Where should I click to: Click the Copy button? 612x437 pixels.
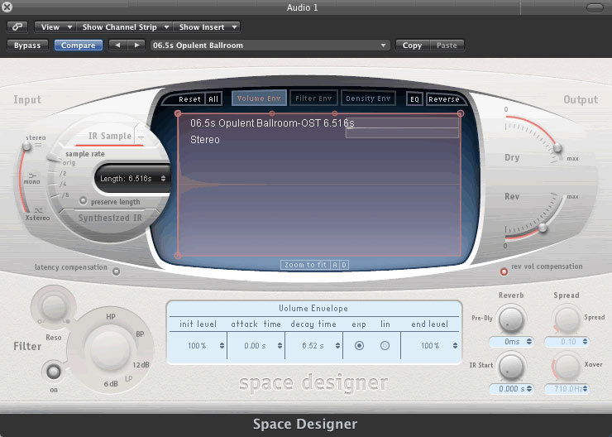pyautogui.click(x=412, y=46)
